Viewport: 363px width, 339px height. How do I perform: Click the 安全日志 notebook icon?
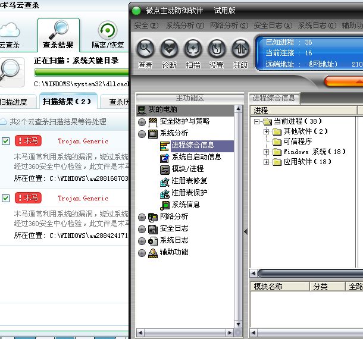pos(153,230)
